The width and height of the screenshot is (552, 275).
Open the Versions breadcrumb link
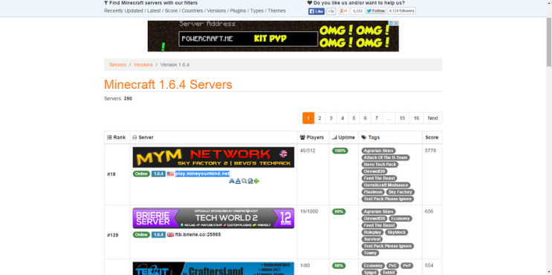[143, 65]
